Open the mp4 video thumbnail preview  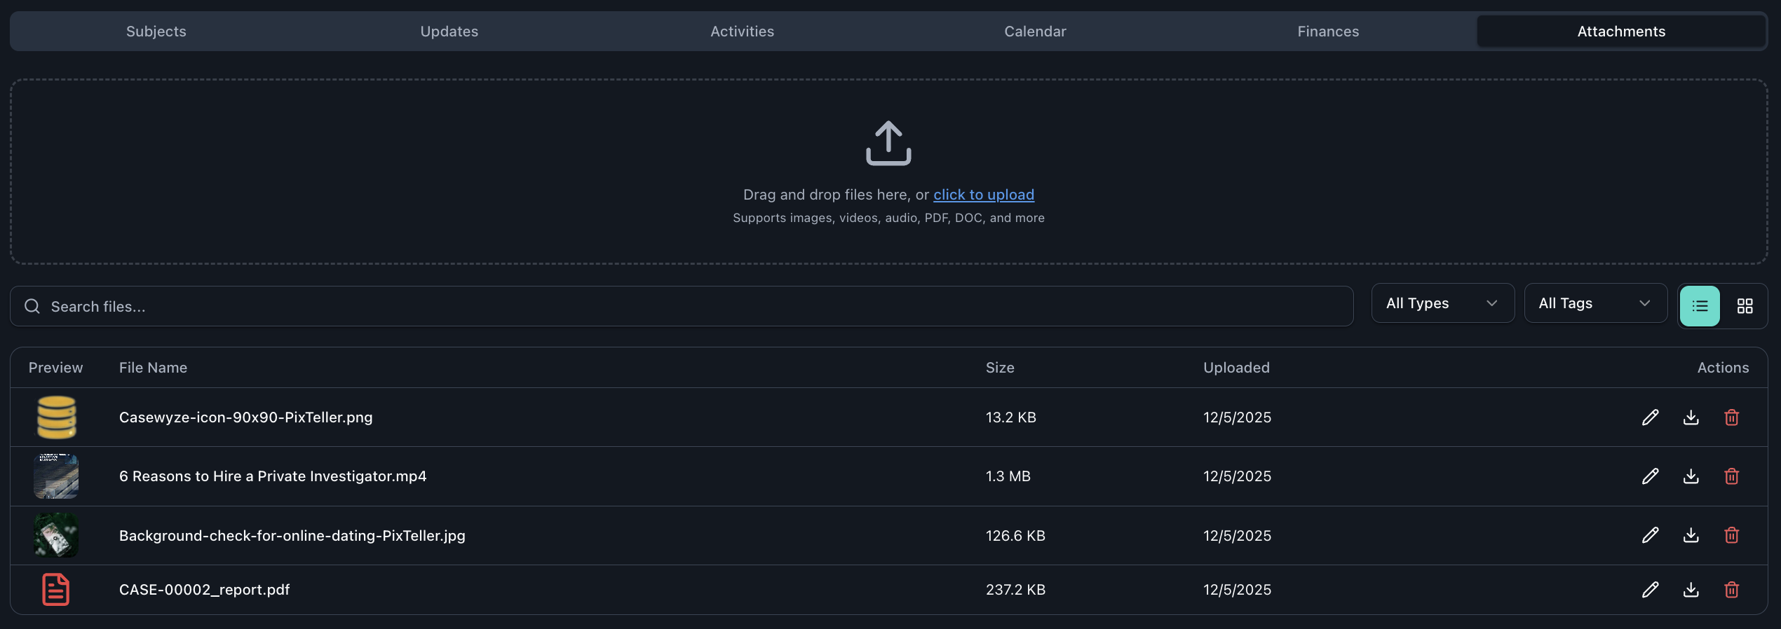(56, 476)
